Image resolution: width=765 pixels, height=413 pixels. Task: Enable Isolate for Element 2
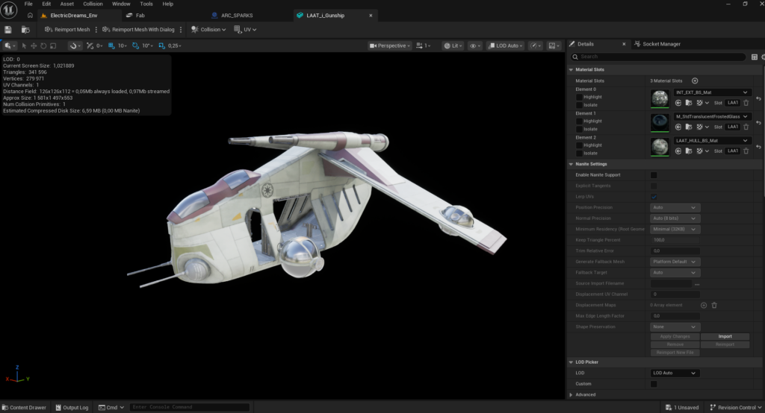click(579, 154)
